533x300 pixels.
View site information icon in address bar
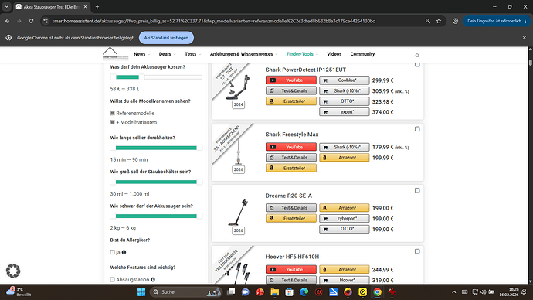(46, 21)
